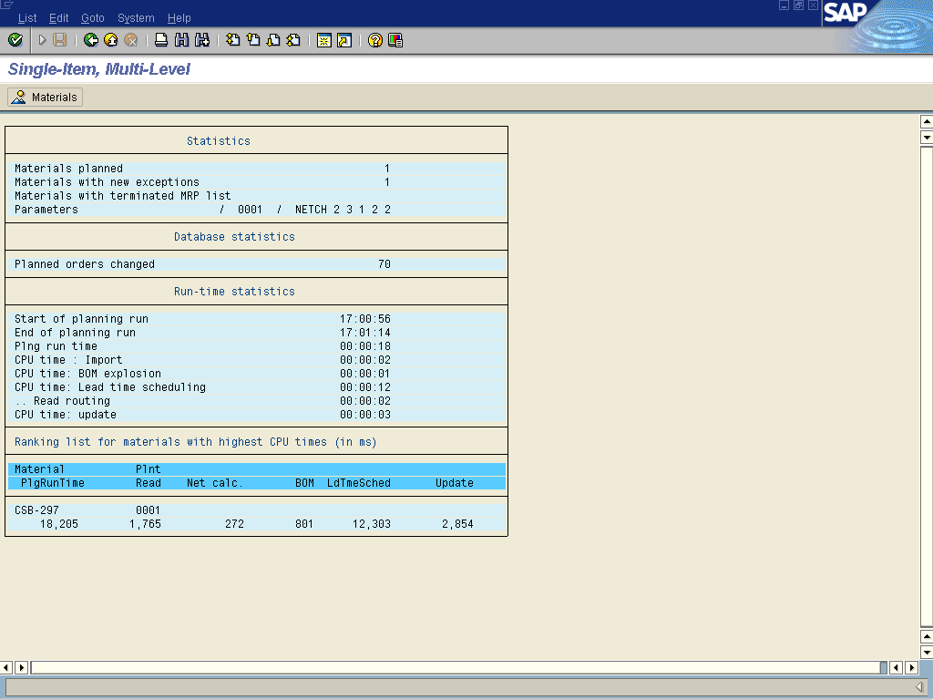
Task: Go to Next Page icon
Action: 273,40
